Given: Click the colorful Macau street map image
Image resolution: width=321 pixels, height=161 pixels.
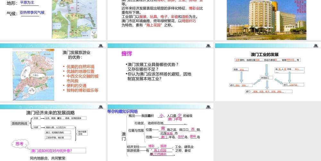Looking at the screenshot, I should point(33,75).
